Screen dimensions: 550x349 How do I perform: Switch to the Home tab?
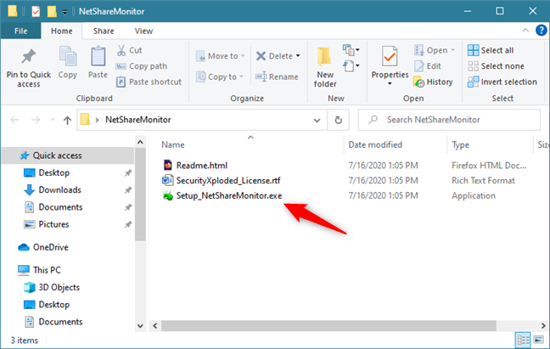pyautogui.click(x=62, y=31)
